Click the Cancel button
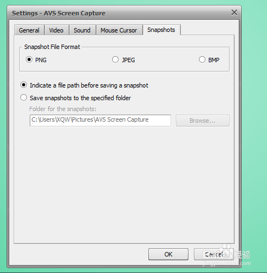The width and height of the screenshot is (267, 273). pyautogui.click(x=214, y=254)
